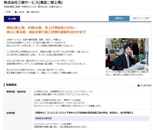Open the 2年連続成長中 tag link
The height and width of the screenshot is (130, 157).
(x=34, y=12)
